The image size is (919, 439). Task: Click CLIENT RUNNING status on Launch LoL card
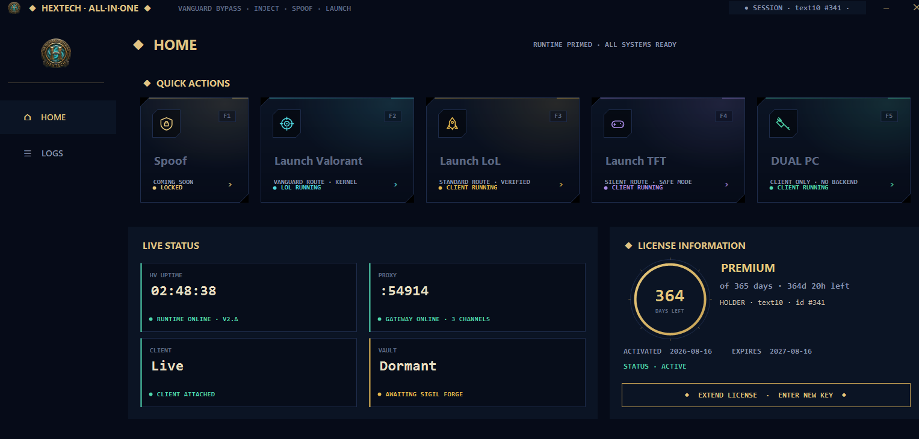[468, 188]
